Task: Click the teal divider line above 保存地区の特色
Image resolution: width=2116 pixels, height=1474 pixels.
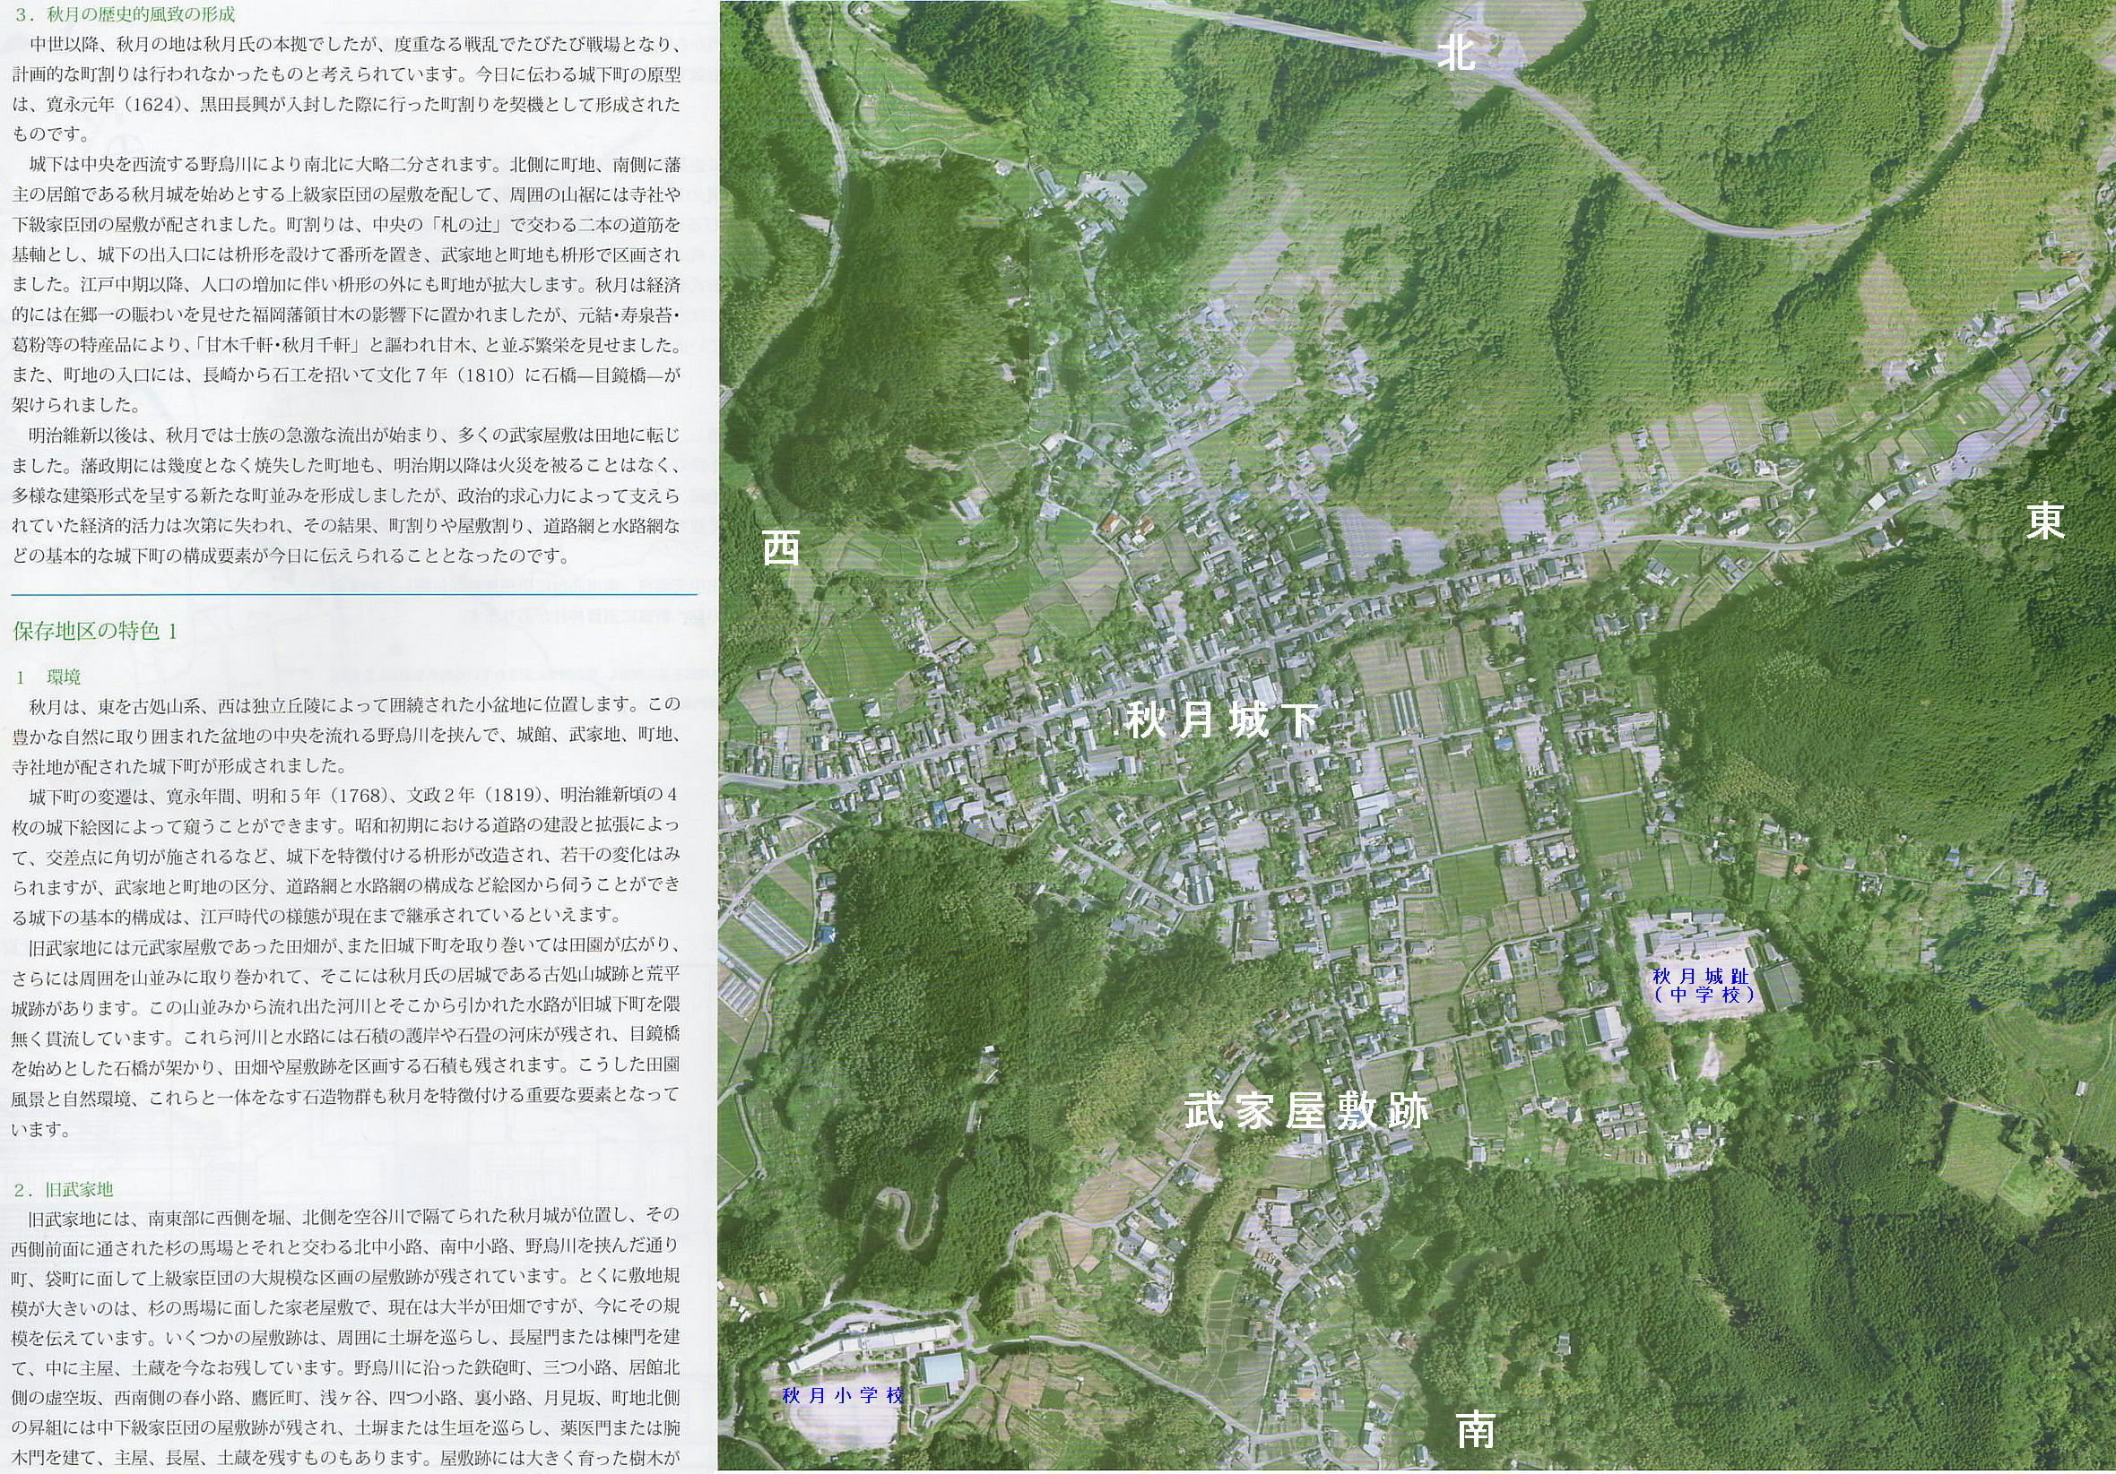Action: 355,595
